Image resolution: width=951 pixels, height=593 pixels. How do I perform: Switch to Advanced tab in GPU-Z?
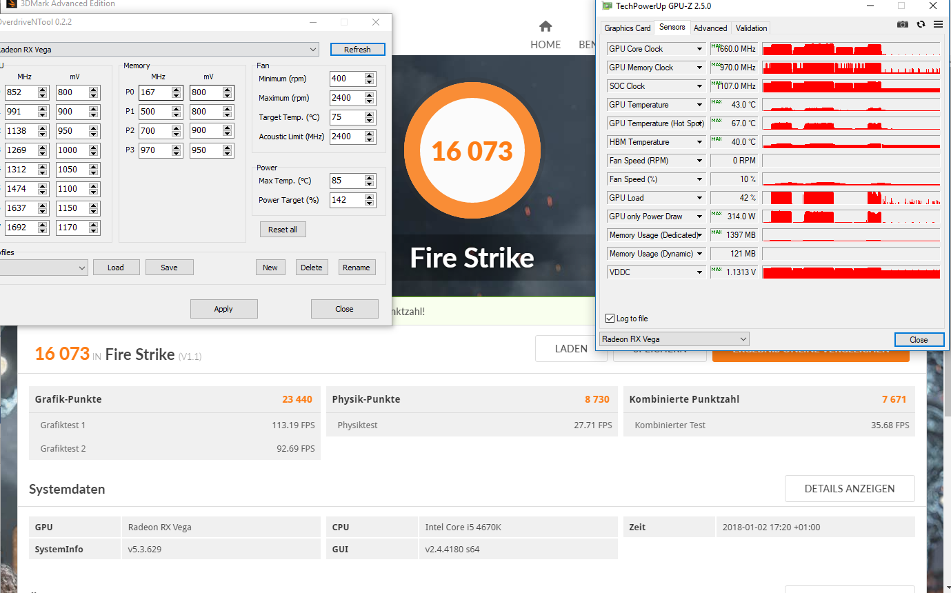pyautogui.click(x=710, y=28)
